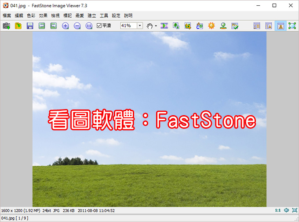Screen dimensions: 299x222
Task: Open the 建立 menu
Action: [92, 15]
